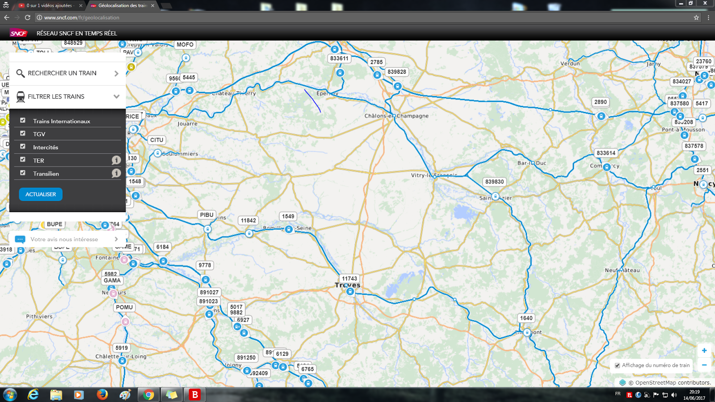Click the Actualiser button
This screenshot has height=402, width=715.
click(x=40, y=194)
